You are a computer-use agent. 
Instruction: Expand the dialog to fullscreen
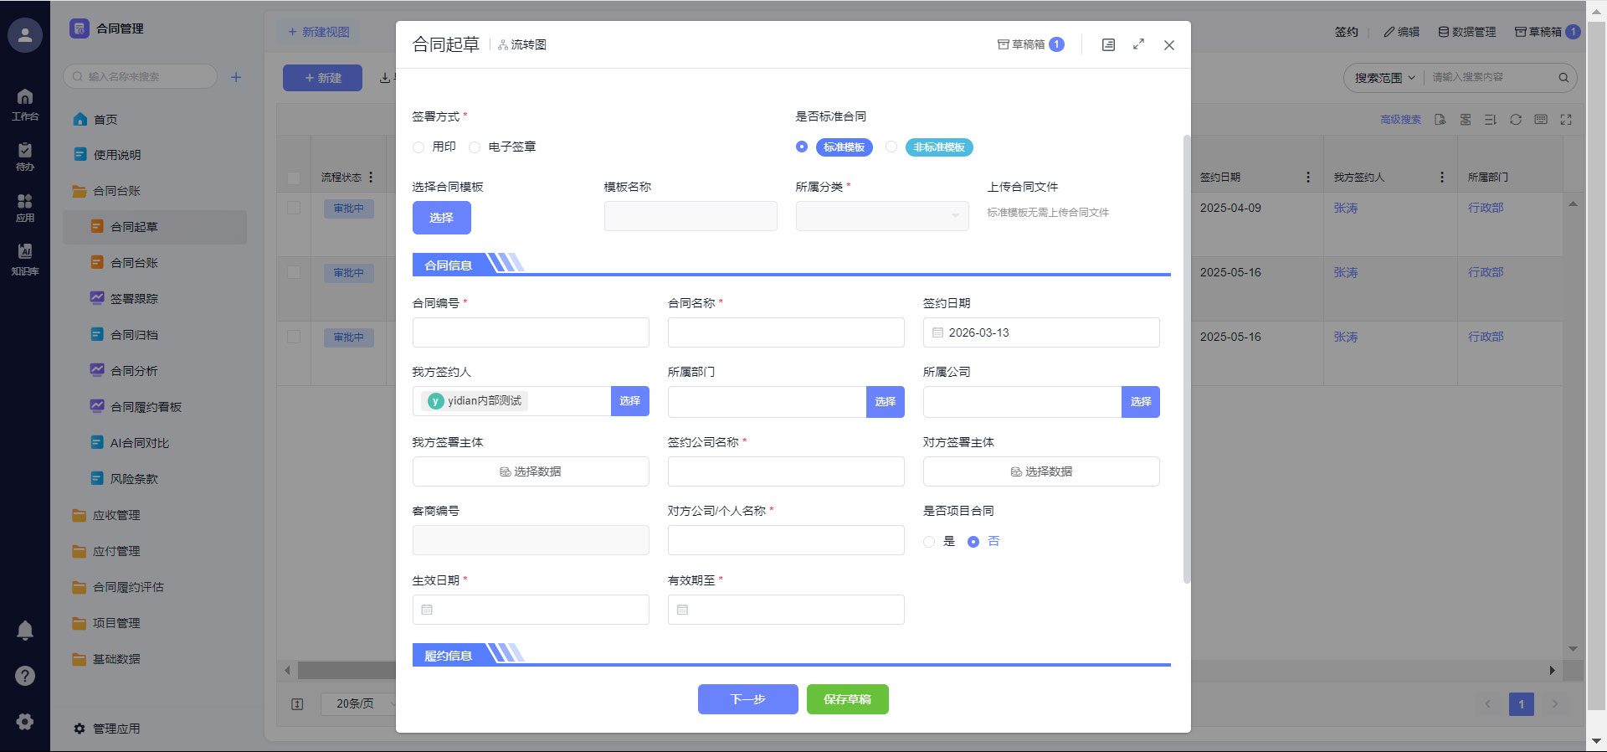(x=1138, y=44)
